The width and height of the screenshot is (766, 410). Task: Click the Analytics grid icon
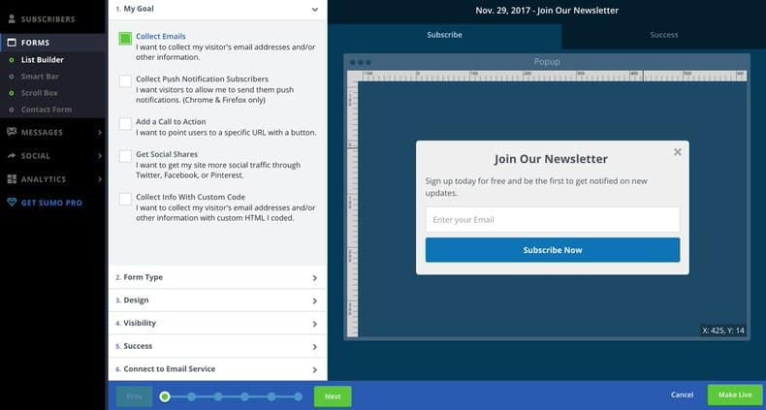pyautogui.click(x=12, y=179)
